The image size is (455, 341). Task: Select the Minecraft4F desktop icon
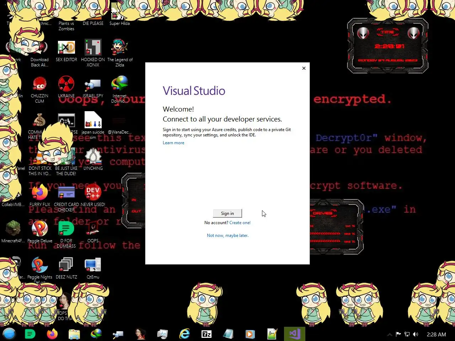13,232
